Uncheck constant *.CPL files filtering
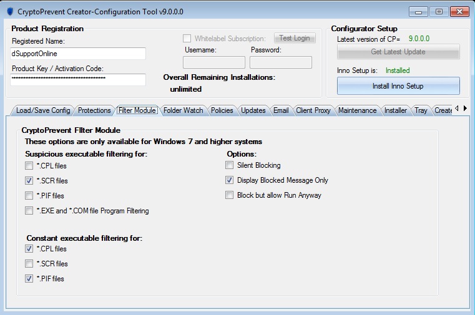475x315 pixels. [29, 249]
